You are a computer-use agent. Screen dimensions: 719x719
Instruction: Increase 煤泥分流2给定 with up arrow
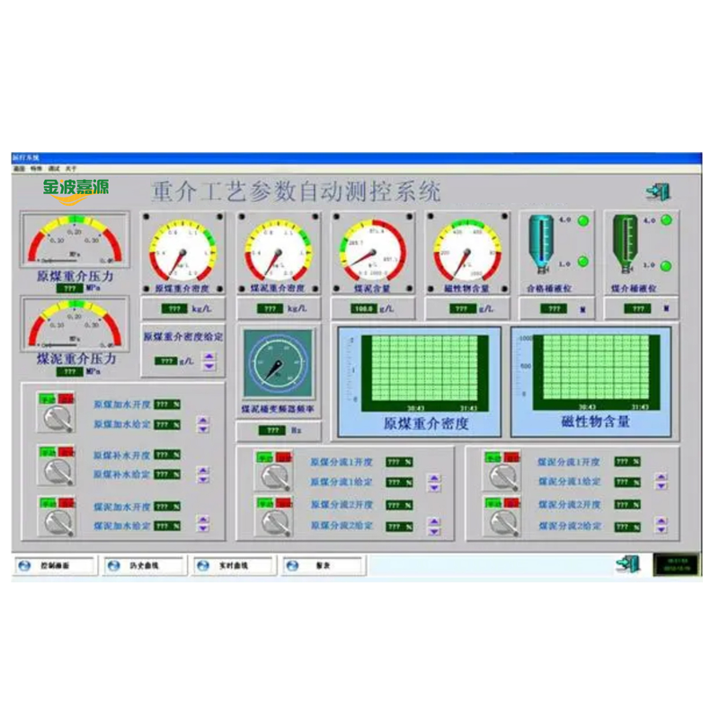pos(661,520)
